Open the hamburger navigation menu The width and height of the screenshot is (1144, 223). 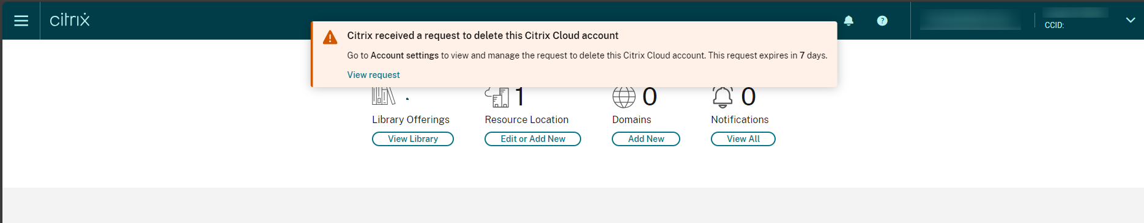click(x=21, y=21)
